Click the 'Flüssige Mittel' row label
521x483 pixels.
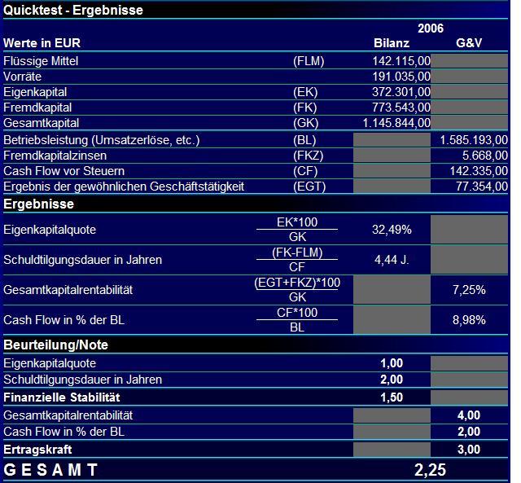[41, 61]
